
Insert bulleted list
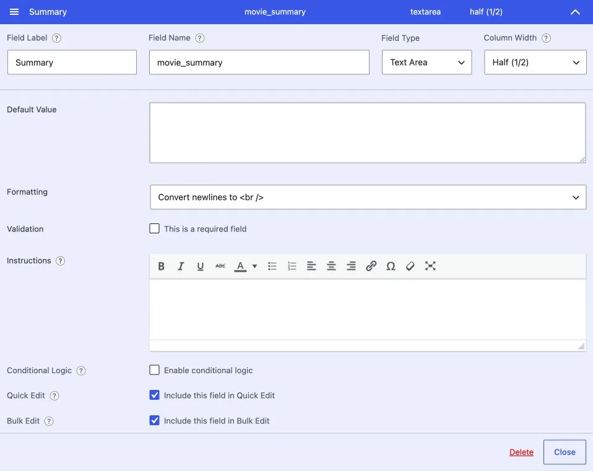272,266
